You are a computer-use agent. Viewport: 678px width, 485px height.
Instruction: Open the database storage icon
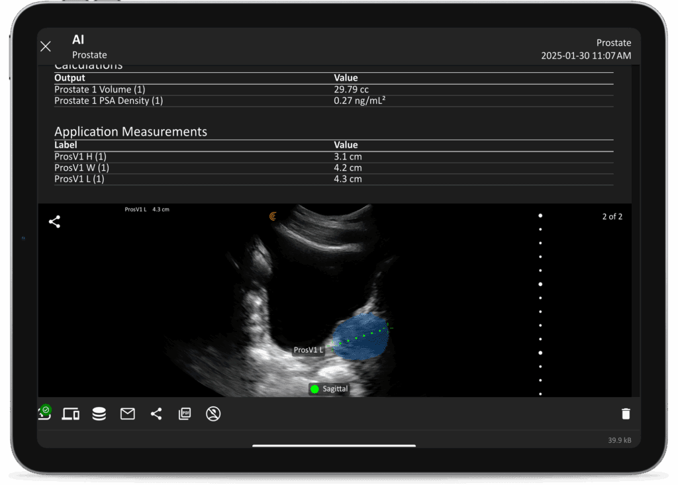[99, 414]
